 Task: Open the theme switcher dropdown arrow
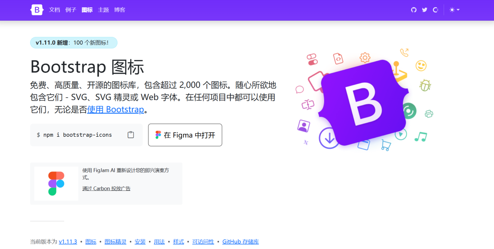click(457, 10)
